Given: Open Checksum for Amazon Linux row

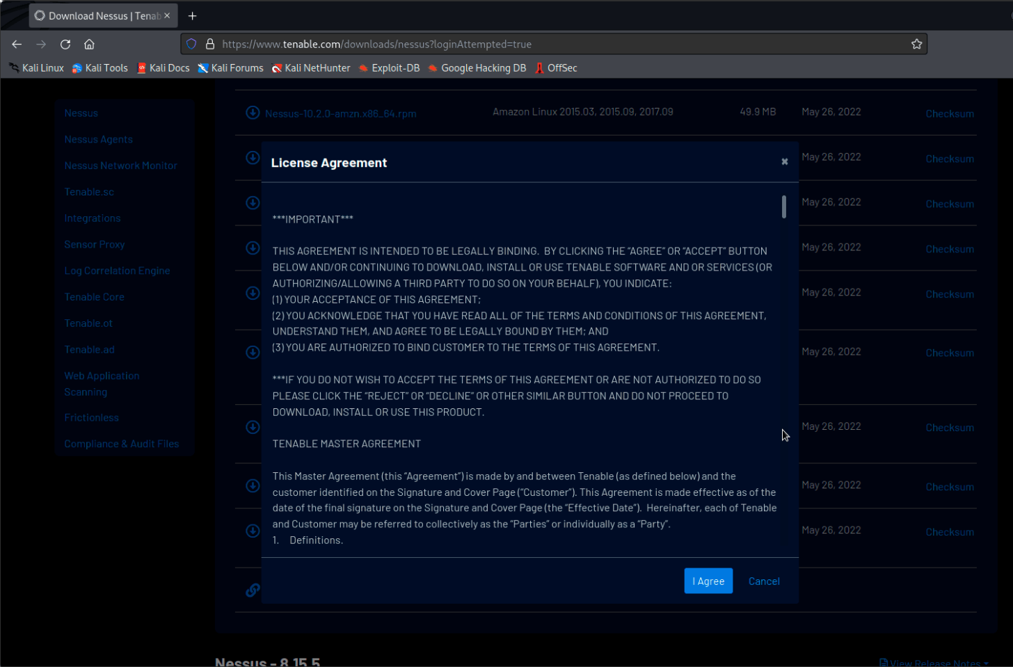Looking at the screenshot, I should pyautogui.click(x=949, y=113).
